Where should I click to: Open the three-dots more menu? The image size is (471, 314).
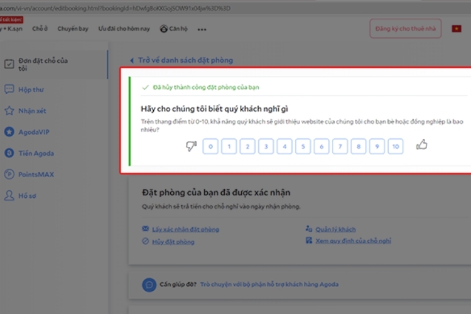pyautogui.click(x=202, y=29)
